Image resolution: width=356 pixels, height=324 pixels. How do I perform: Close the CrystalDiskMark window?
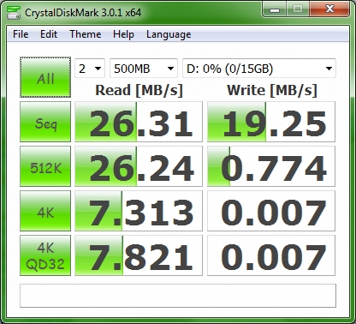(329, 9)
